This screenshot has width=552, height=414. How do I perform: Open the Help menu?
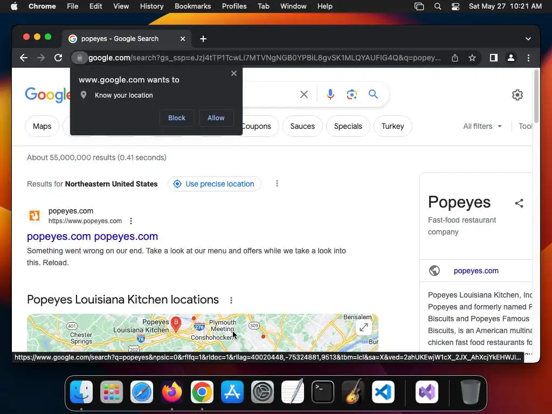click(325, 6)
